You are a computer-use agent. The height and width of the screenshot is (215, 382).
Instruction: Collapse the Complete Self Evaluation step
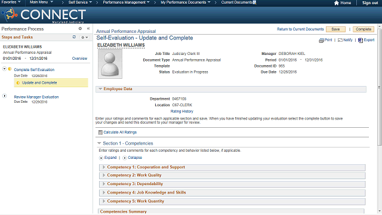point(4,69)
